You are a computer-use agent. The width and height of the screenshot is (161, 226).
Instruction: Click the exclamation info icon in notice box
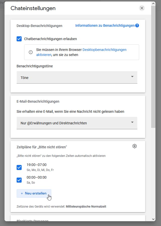(x=31, y=52)
